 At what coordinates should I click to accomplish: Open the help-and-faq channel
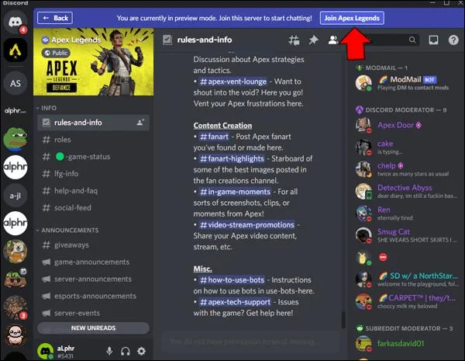pos(93,191)
